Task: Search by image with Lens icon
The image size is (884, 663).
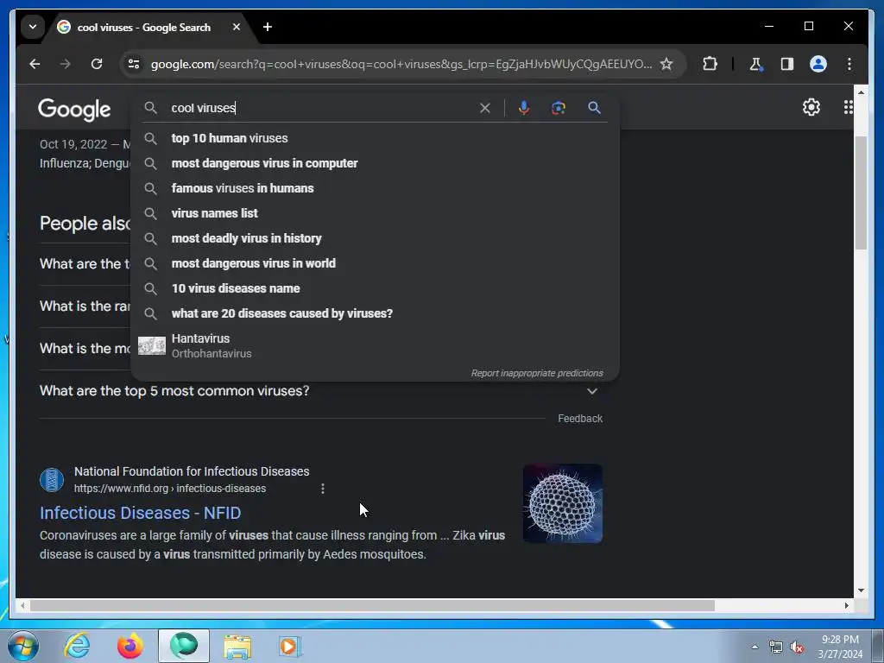Action: click(x=559, y=108)
